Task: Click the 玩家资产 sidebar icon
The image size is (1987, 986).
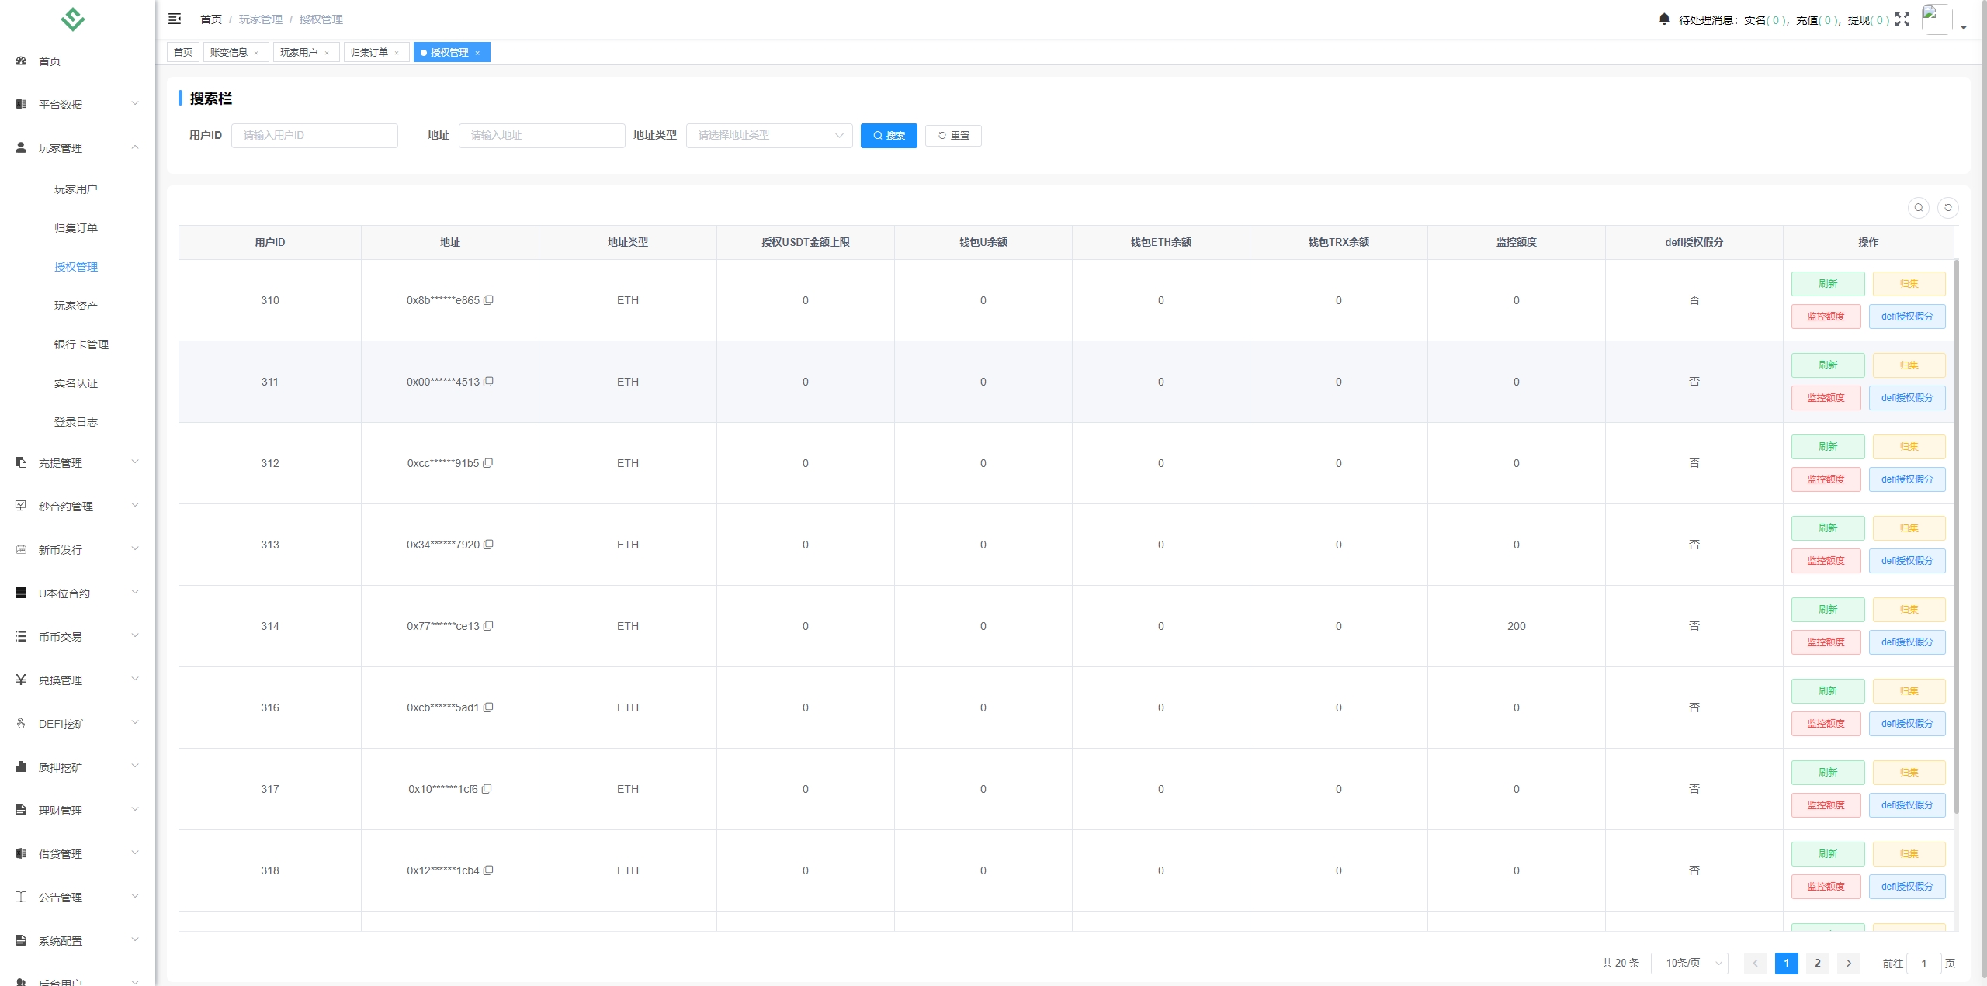Action: click(x=76, y=306)
